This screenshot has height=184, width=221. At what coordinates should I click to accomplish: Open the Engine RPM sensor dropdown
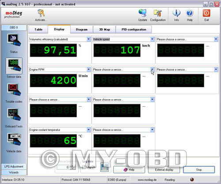pos(89,69)
